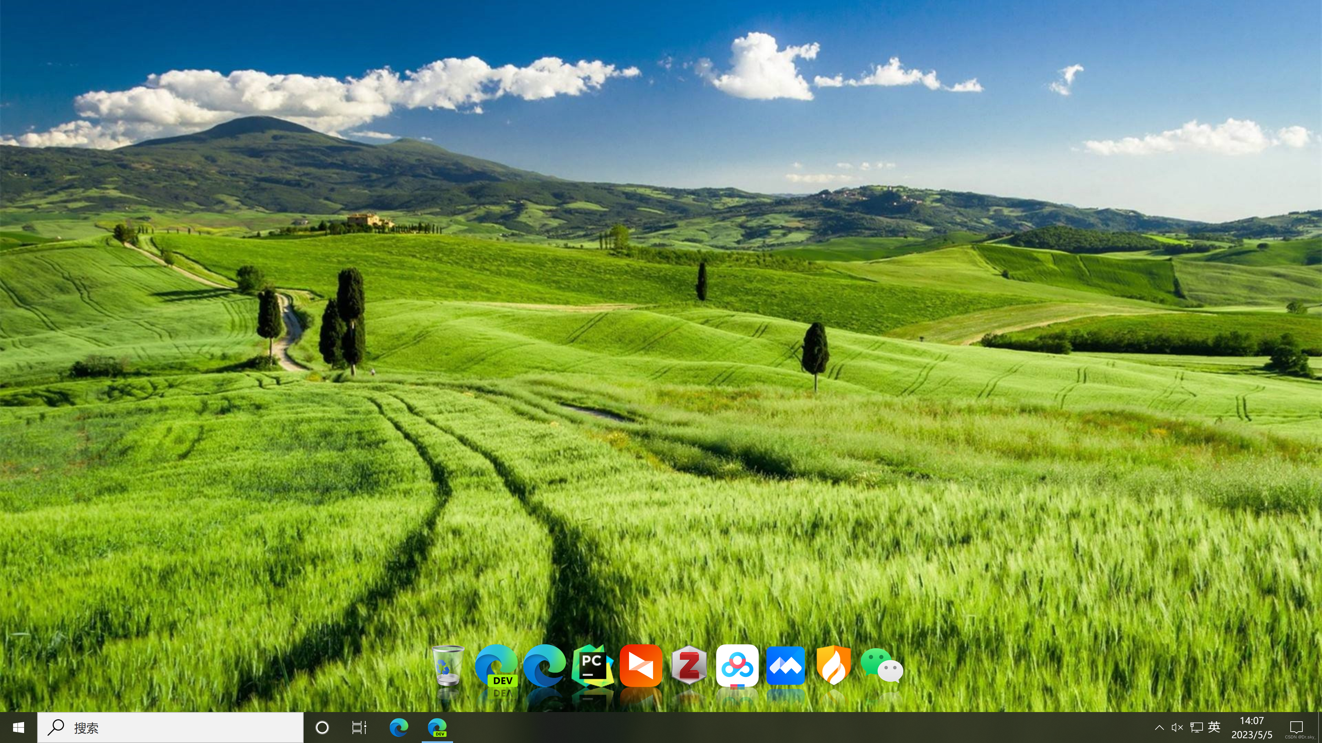Toggle input language from 英 indicator
This screenshot has width=1322, height=743.
(1214, 727)
